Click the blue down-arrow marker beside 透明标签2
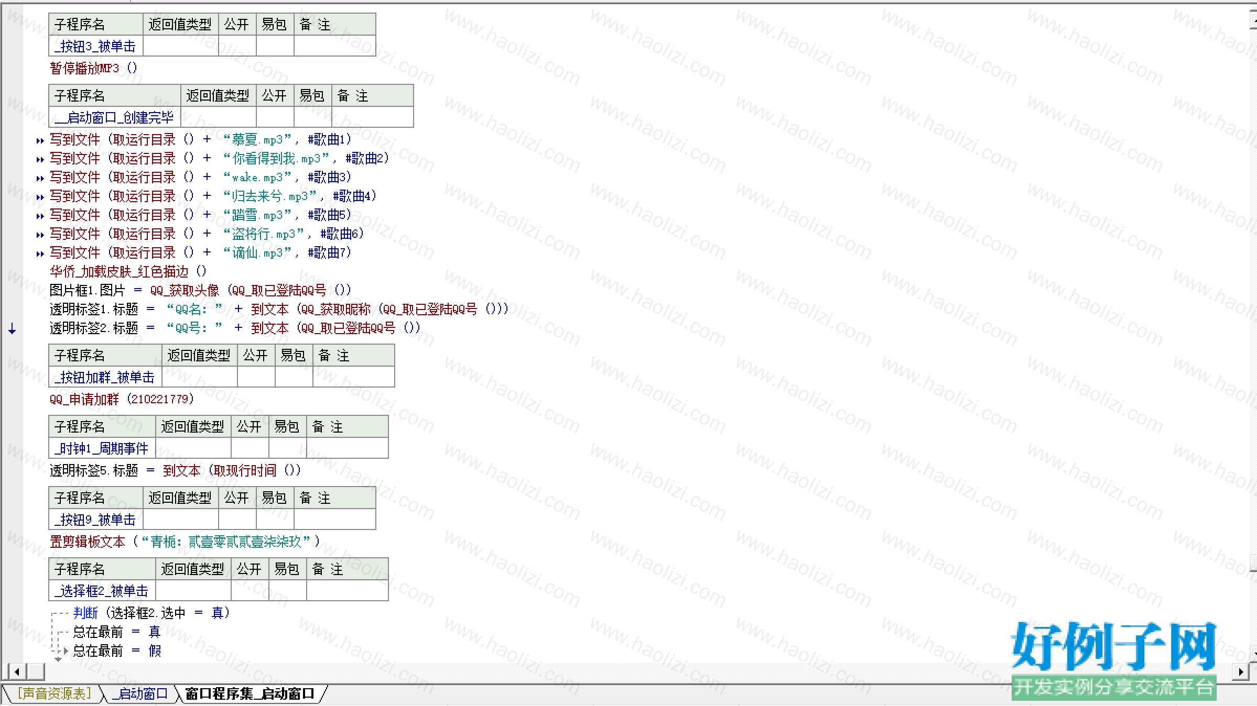 12,328
